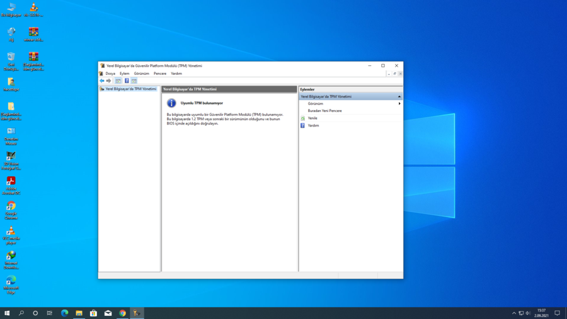Collapse the Yerel Bilgisayar'da TPM Yönetimi actions section
Viewport: 567px width, 319px height.
[399, 97]
